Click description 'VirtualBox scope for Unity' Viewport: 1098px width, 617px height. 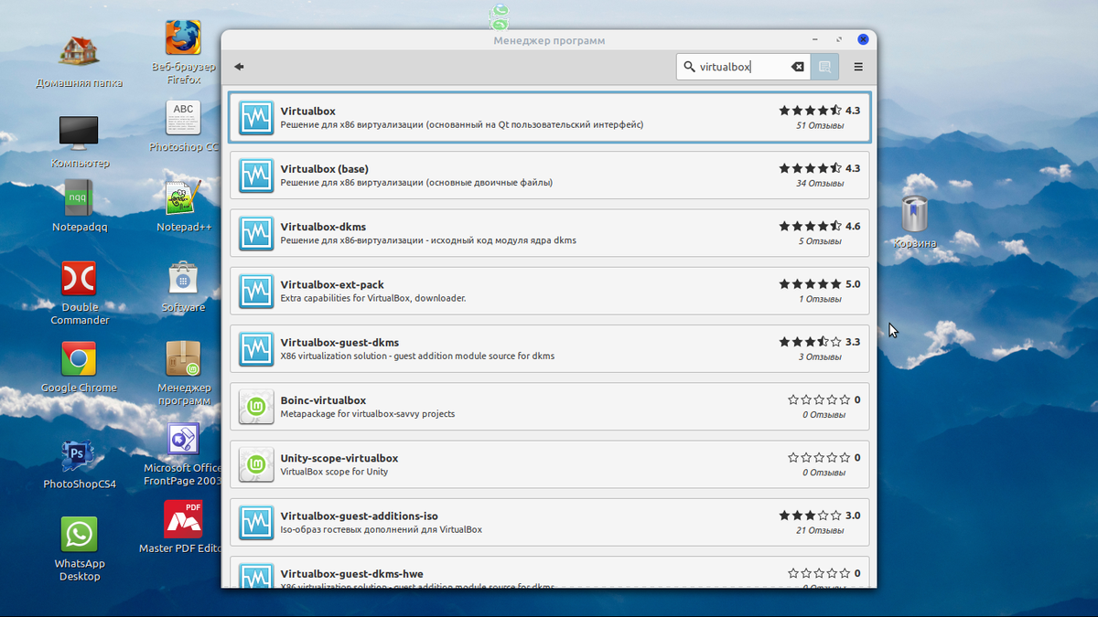point(334,472)
